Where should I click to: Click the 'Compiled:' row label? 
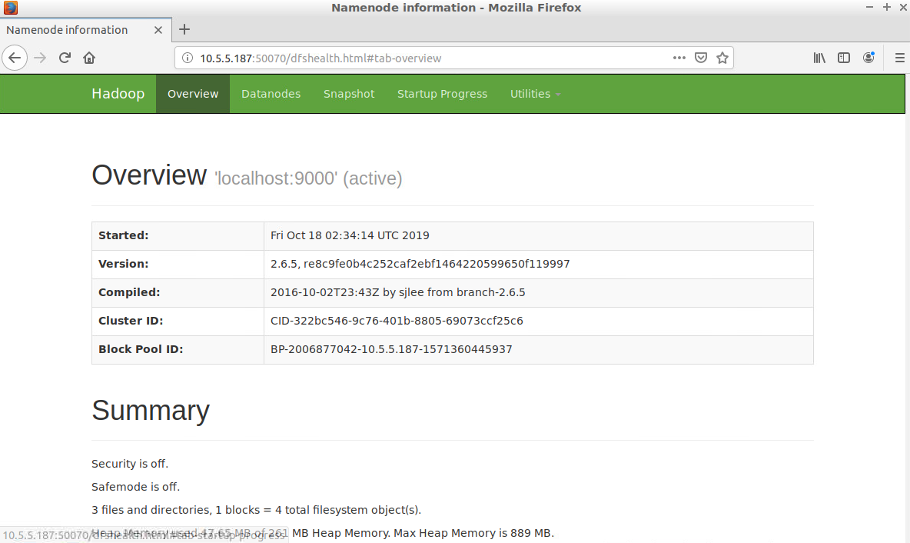tap(129, 293)
